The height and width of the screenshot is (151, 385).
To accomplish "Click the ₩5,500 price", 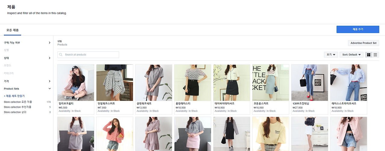I will 63,107.
